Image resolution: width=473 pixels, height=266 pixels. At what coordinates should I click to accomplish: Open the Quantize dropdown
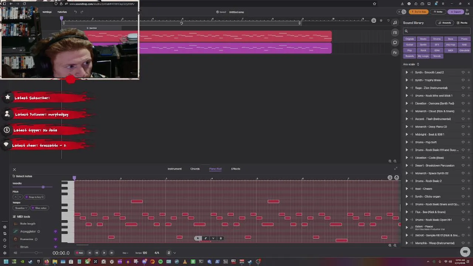(x=21, y=208)
